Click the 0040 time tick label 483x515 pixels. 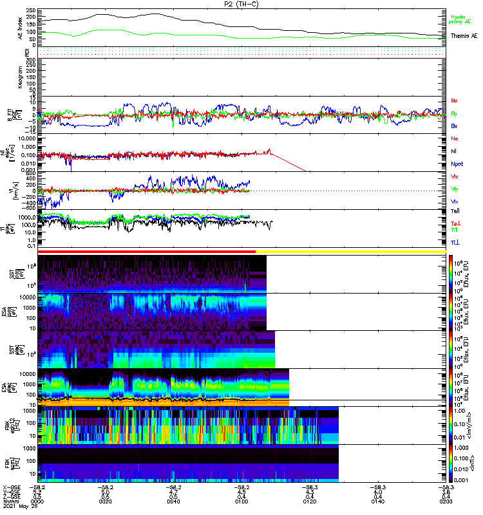point(173,501)
